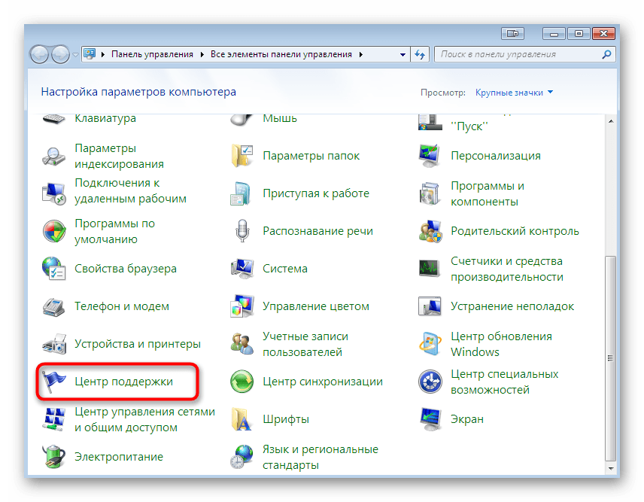Expand arrow after 'Все элементы панели управления' breadcrumb
The width and height of the screenshot is (644, 502).
click(x=360, y=55)
